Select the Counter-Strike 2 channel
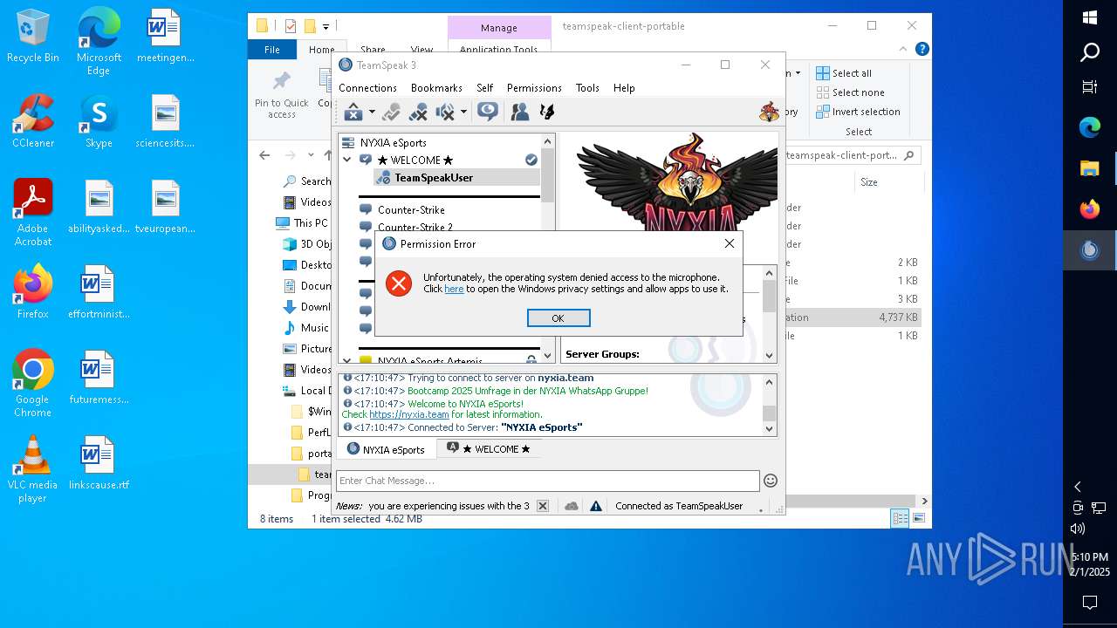Image resolution: width=1117 pixels, height=628 pixels. (415, 228)
